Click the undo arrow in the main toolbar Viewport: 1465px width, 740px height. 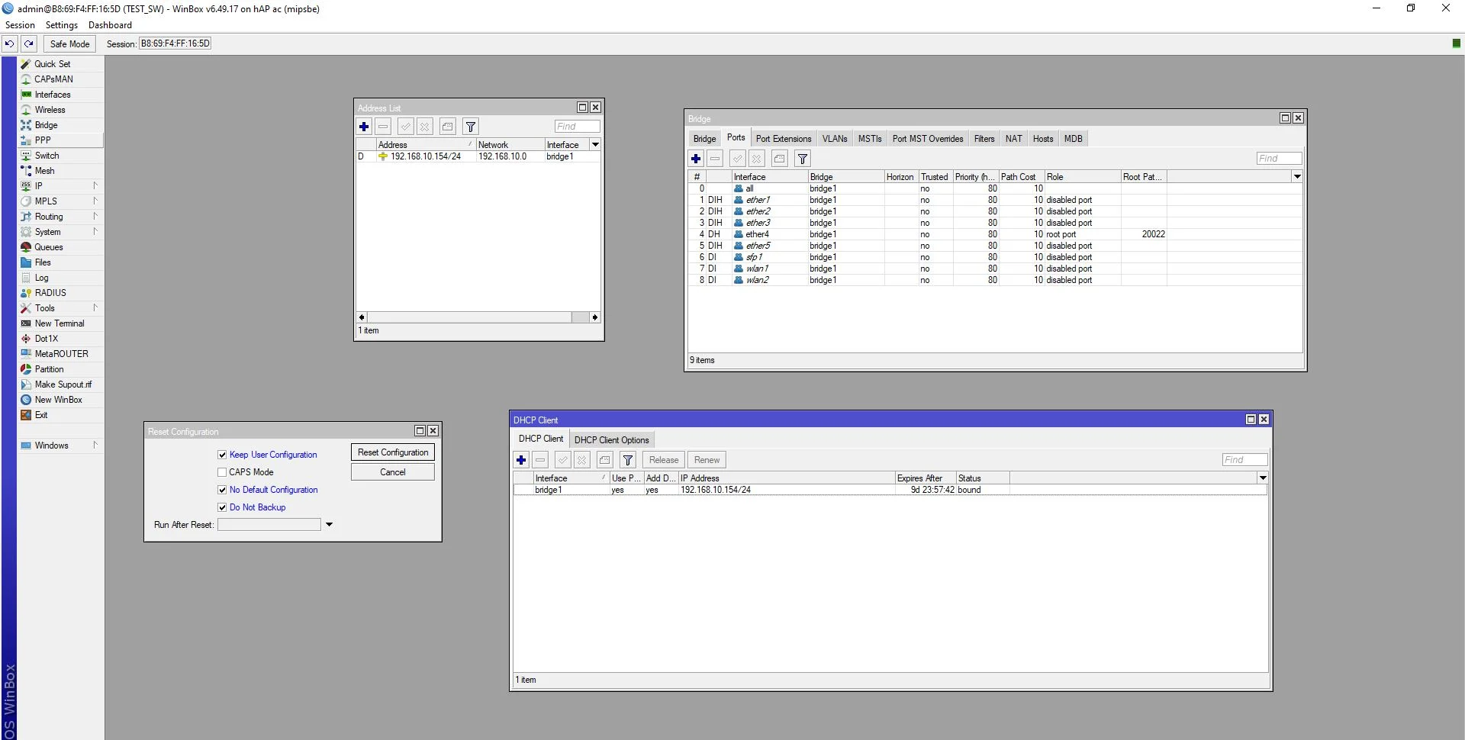(9, 44)
